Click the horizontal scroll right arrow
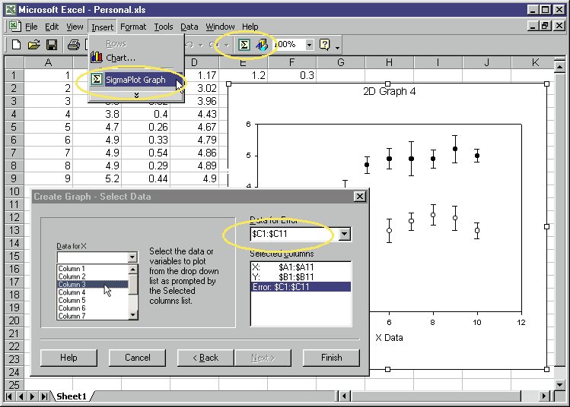570x407 pixels. click(544, 396)
